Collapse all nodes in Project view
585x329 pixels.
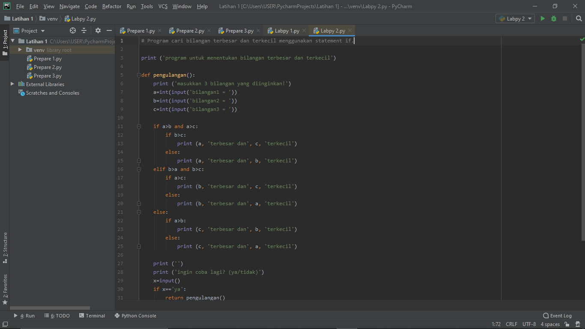point(84,30)
